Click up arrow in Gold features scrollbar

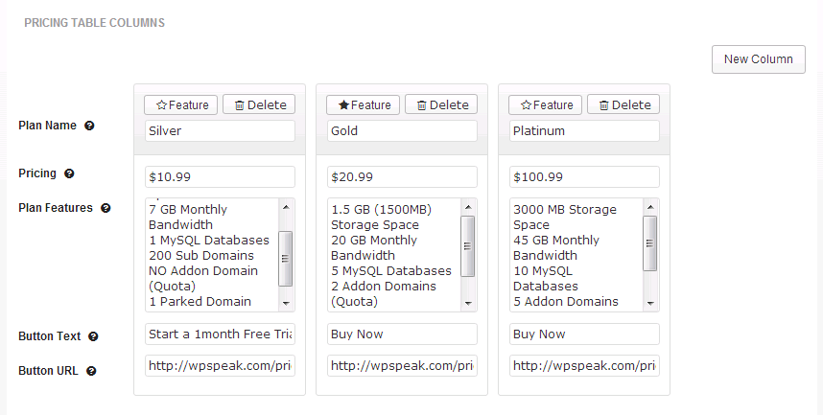[468, 207]
